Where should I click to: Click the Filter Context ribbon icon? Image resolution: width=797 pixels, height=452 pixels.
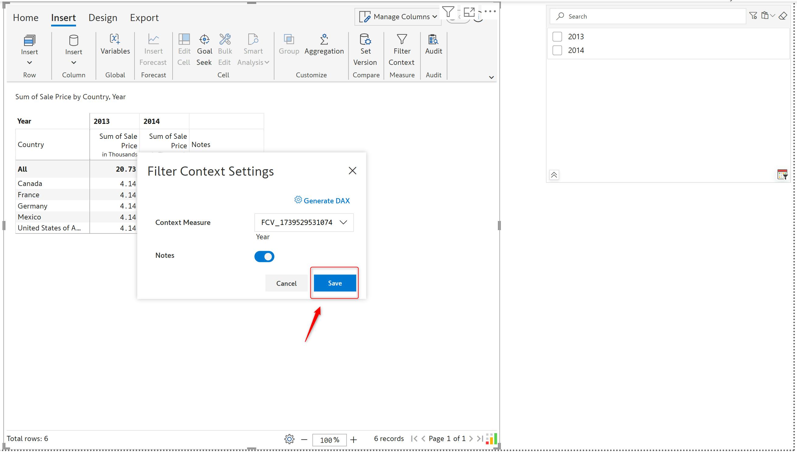tap(402, 40)
